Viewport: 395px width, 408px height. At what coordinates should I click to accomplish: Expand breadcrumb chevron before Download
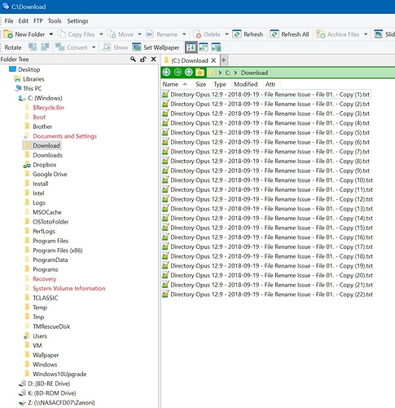(x=235, y=73)
